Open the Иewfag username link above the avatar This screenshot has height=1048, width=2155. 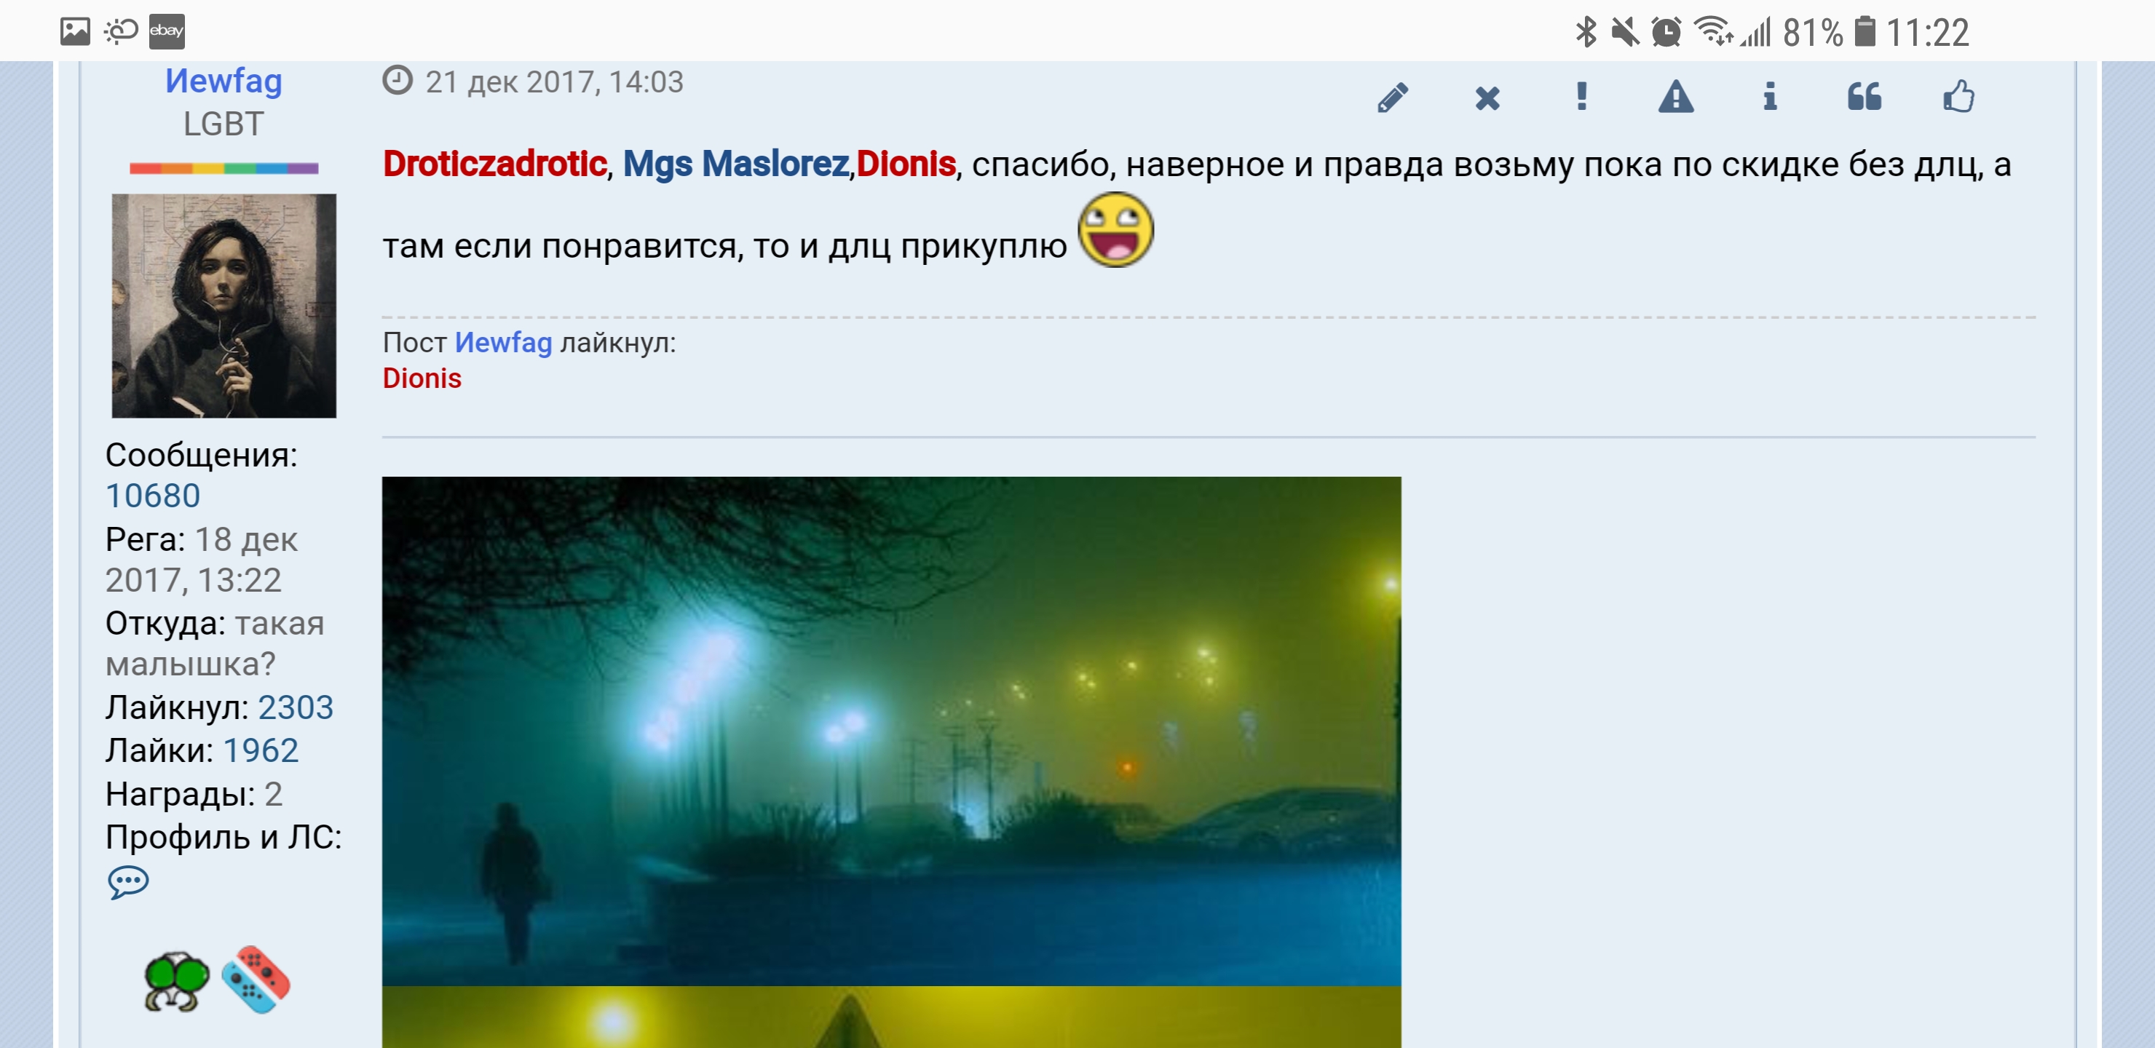pyautogui.click(x=224, y=81)
